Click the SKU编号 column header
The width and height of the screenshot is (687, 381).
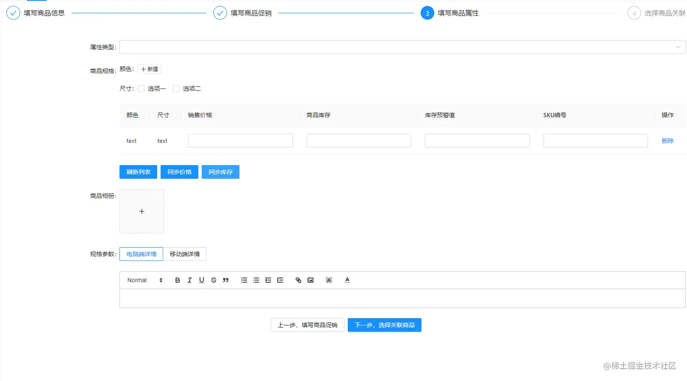(555, 115)
